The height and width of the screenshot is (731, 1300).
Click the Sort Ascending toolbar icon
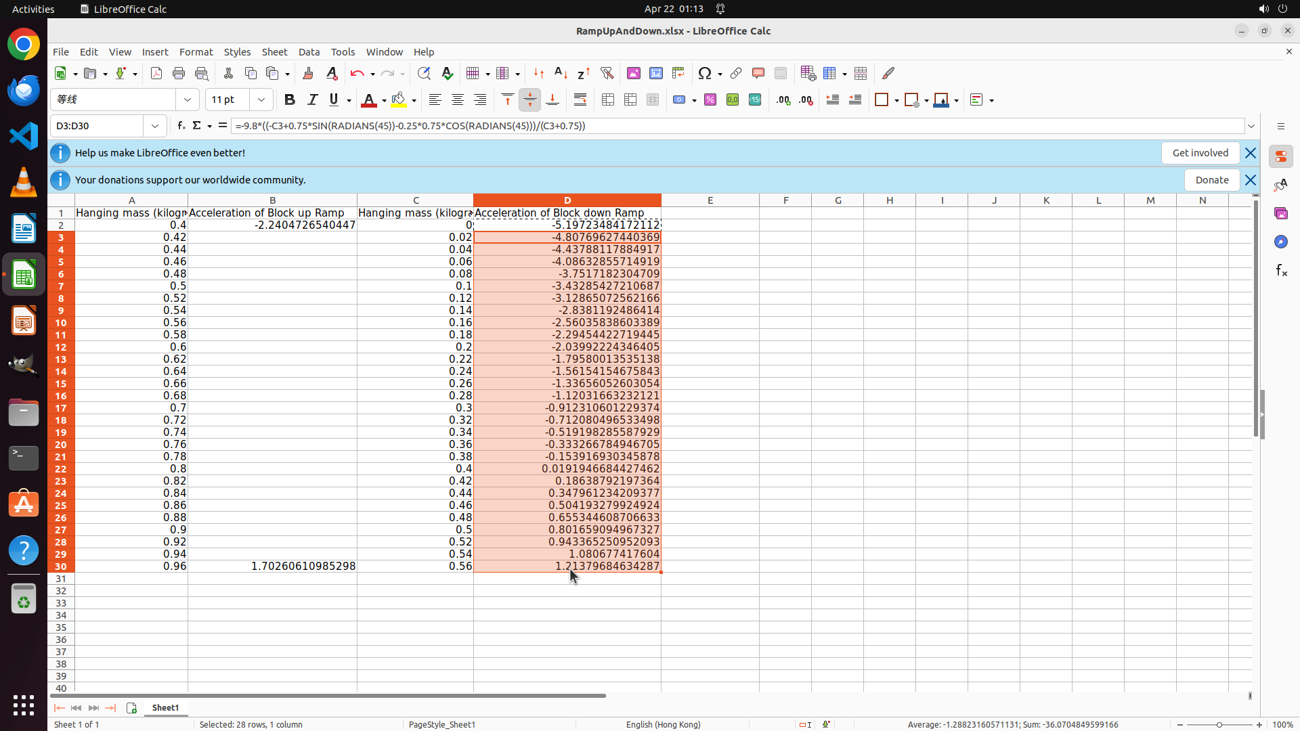pyautogui.click(x=561, y=73)
